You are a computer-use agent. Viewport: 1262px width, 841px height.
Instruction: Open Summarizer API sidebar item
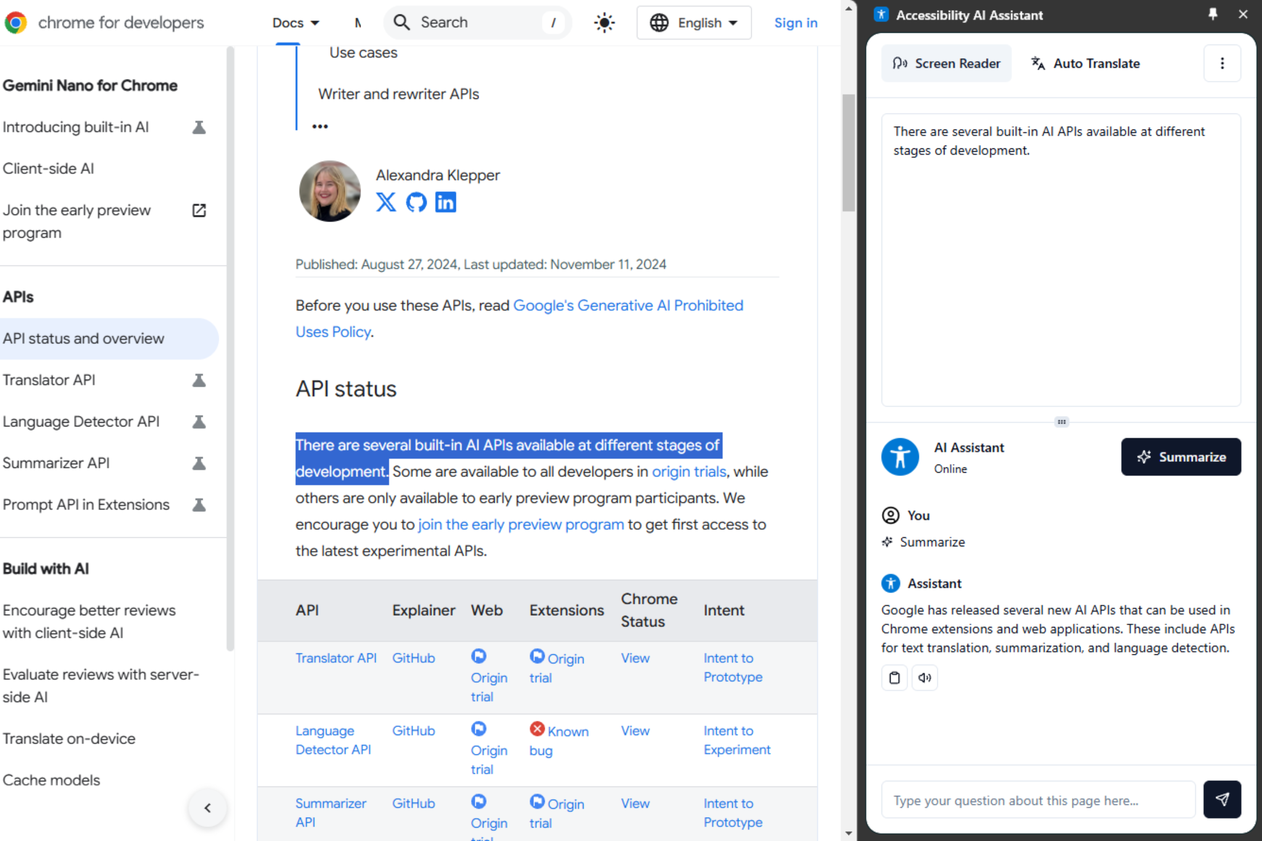pos(56,463)
